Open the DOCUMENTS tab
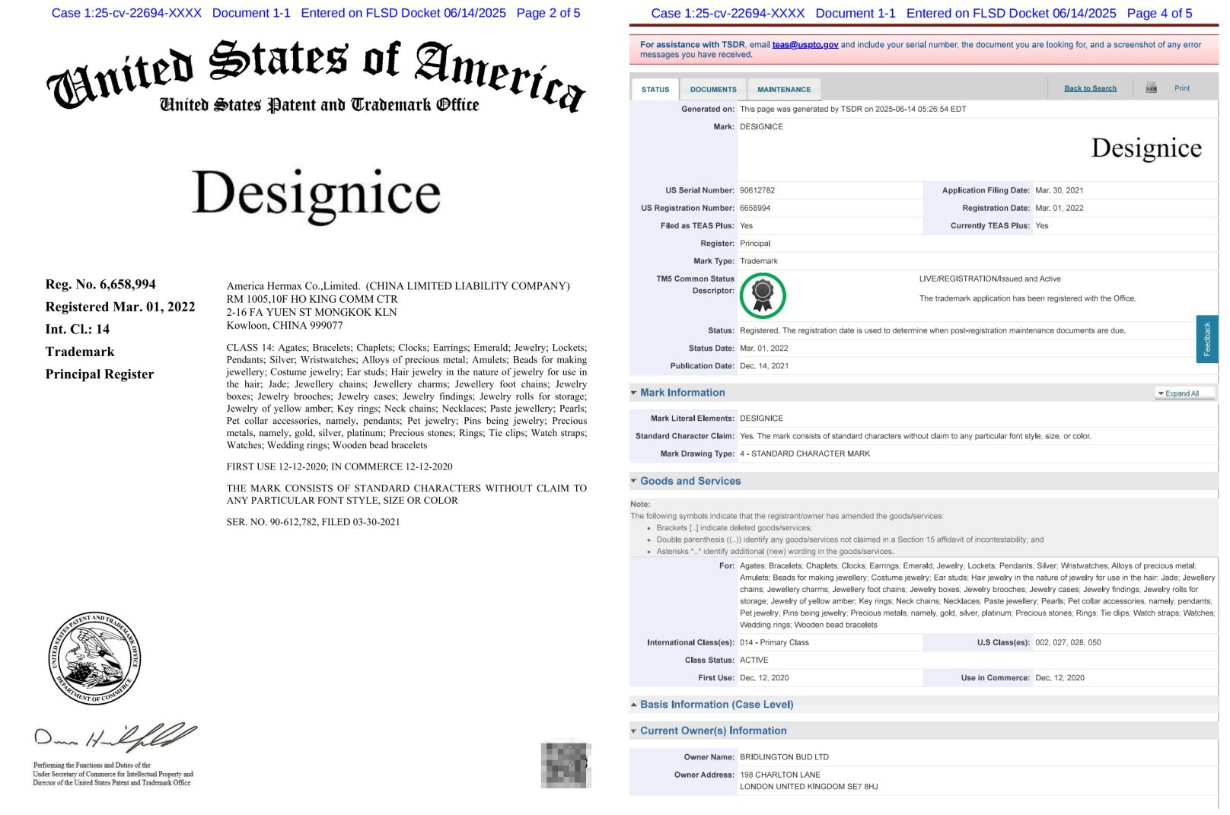Viewport: 1230px width, 815px height. click(713, 90)
